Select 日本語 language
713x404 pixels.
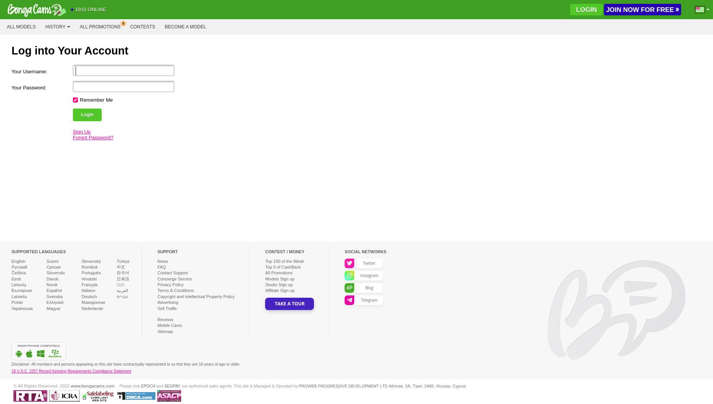pyautogui.click(x=123, y=279)
